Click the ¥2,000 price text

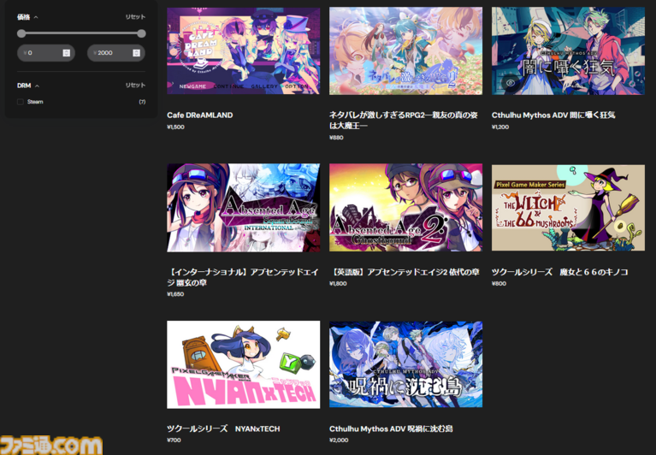pos(339,440)
